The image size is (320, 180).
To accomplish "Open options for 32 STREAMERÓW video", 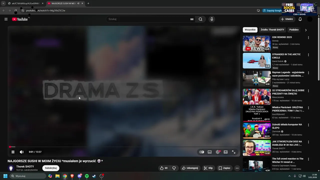I will click(308, 91).
